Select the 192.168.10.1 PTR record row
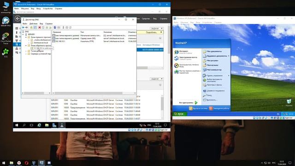Screen dimensions: 295x166 (x=94, y=41)
